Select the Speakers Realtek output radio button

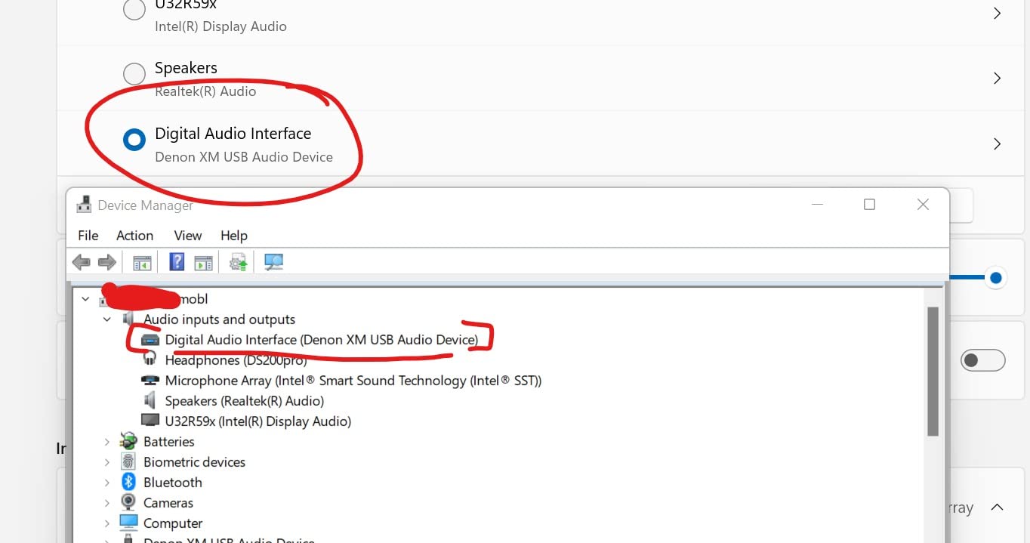(134, 74)
